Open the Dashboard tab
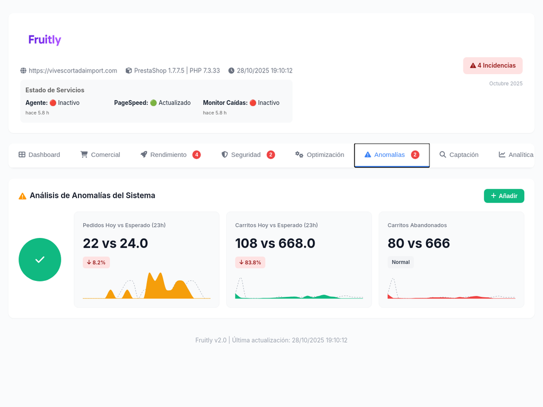 click(40, 155)
